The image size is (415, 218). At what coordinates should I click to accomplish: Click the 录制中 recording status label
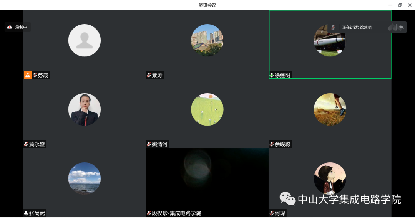click(x=21, y=27)
